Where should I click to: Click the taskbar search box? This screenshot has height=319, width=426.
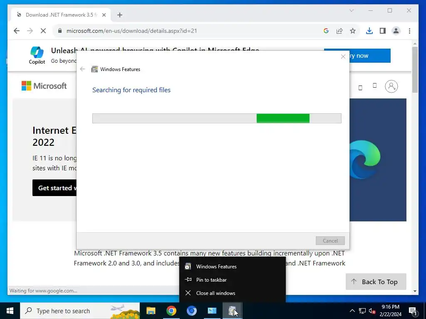pos(80,311)
